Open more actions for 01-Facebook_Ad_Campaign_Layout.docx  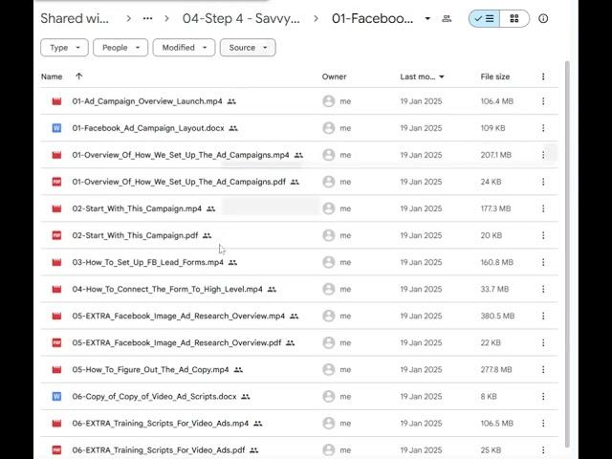pyautogui.click(x=543, y=128)
